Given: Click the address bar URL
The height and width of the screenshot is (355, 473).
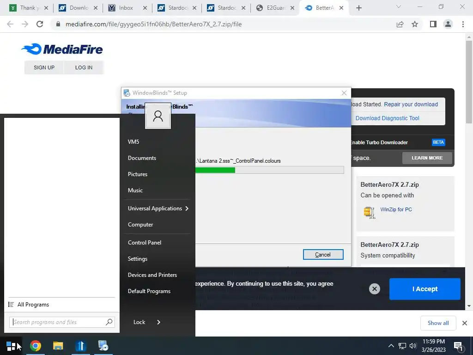Looking at the screenshot, I should tap(153, 24).
